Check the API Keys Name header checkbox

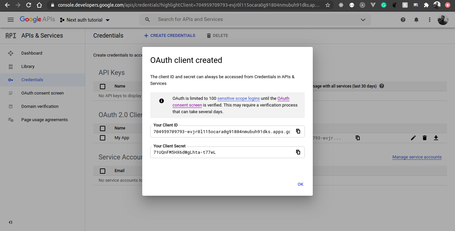coord(102,86)
